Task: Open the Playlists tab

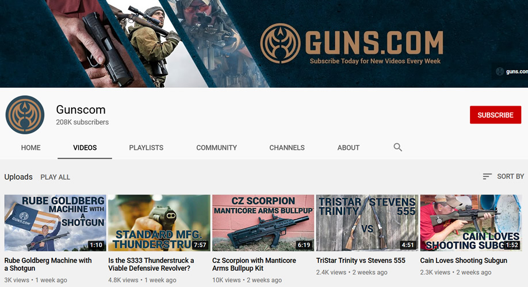Action: click(146, 148)
